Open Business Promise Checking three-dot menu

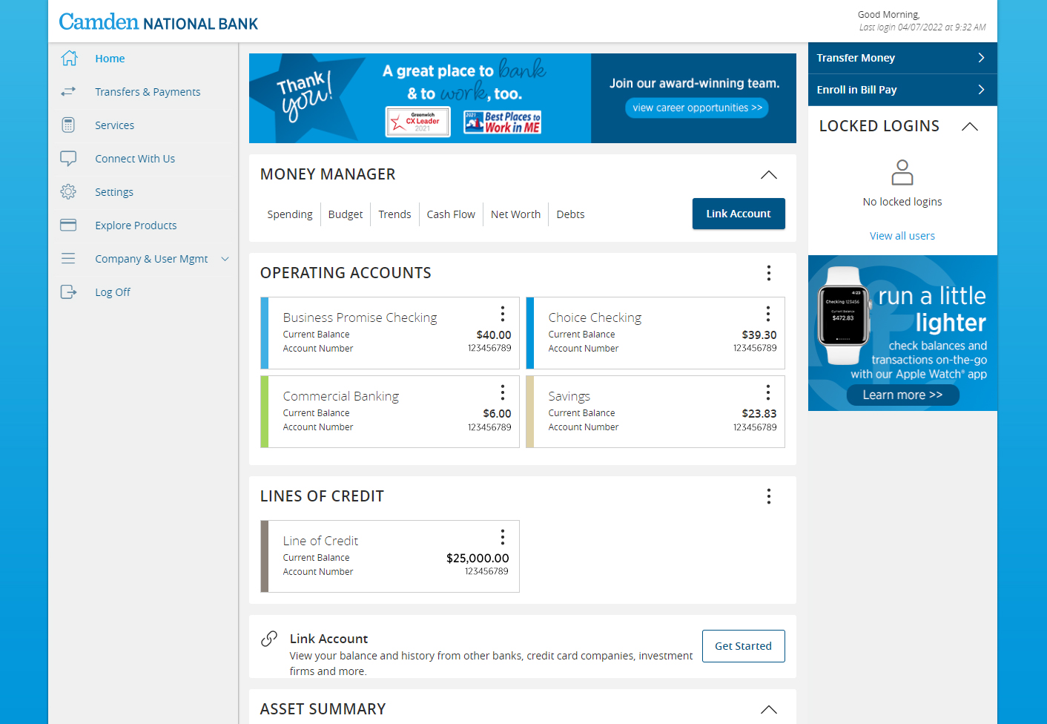point(502,313)
